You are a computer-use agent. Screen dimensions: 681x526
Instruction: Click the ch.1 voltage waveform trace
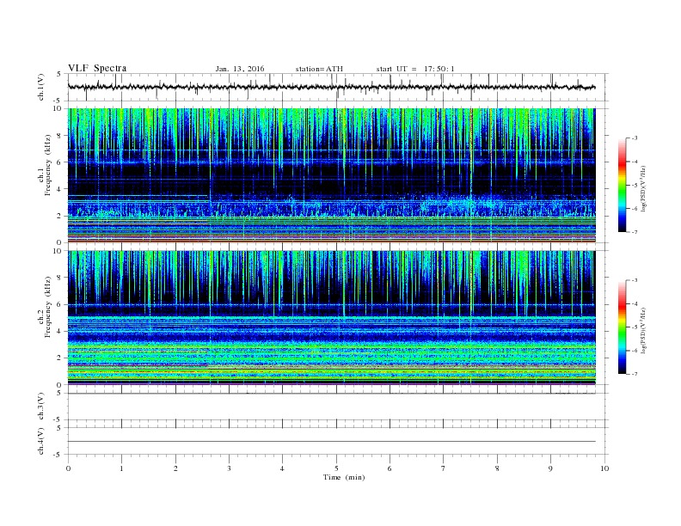pyautogui.click(x=331, y=87)
